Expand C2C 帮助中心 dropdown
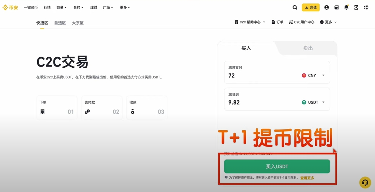Viewport: 375px width, 192px height. (264, 22)
